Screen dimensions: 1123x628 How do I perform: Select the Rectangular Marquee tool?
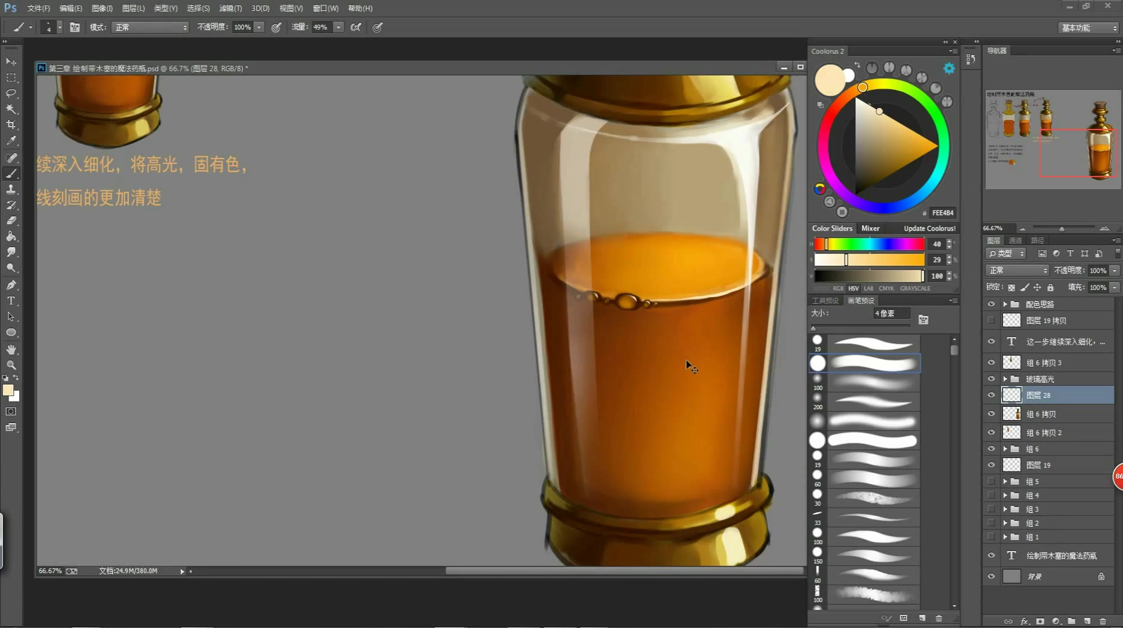click(x=11, y=78)
